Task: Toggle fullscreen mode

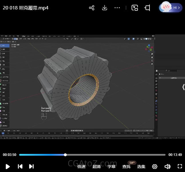Action: click(180, 166)
